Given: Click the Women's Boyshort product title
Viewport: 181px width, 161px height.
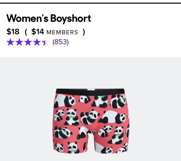Looking at the screenshot, I should pyautogui.click(x=49, y=19).
